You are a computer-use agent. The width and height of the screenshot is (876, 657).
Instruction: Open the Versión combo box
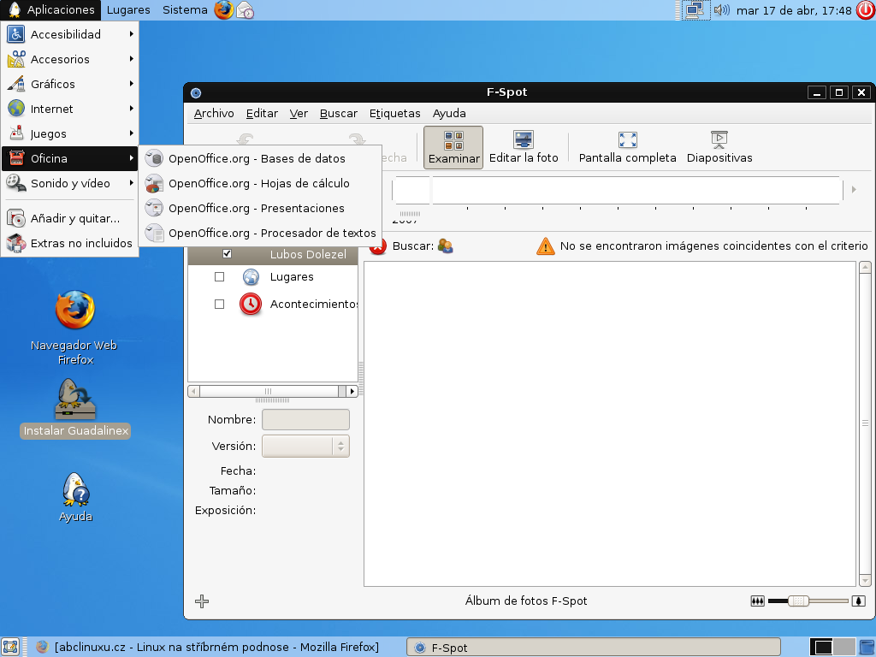305,446
